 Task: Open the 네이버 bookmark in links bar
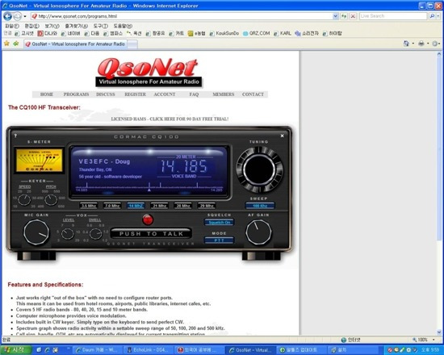coord(70,33)
